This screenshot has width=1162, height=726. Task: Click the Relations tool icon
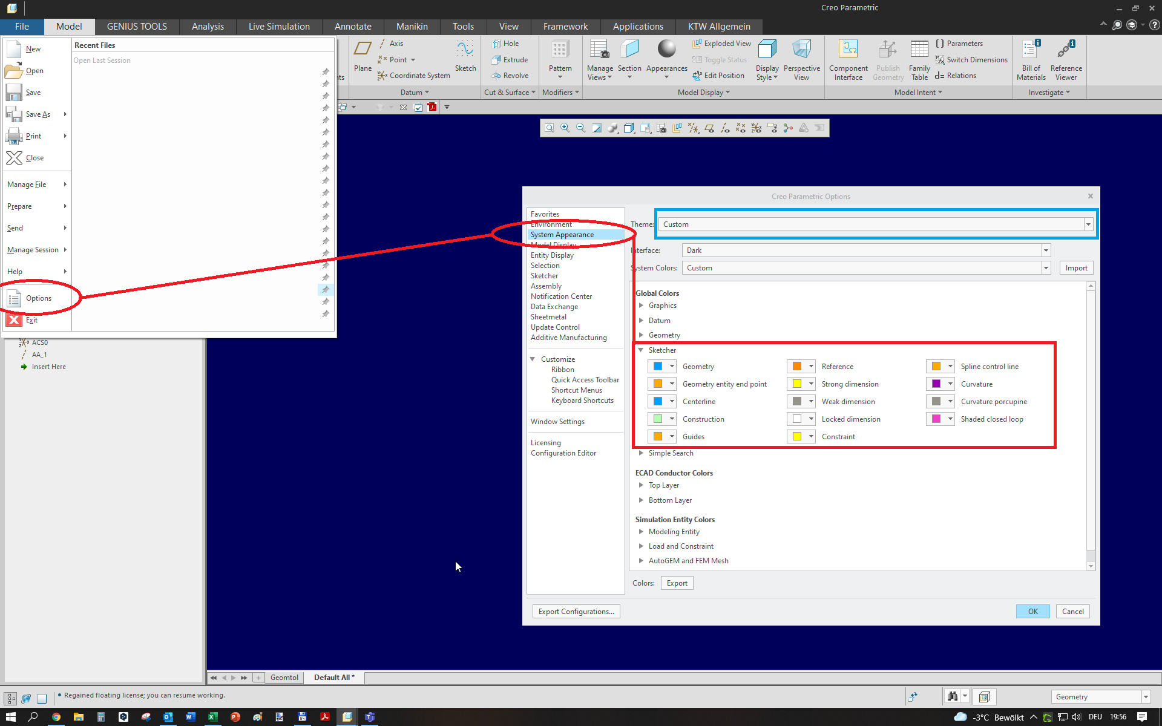pos(956,76)
